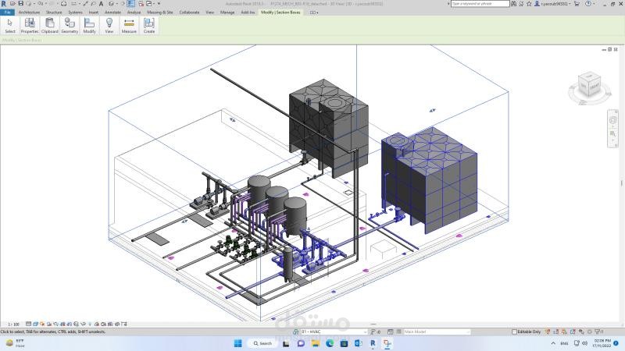This screenshot has width=625, height=351.
Task: Switch to the Systems tab
Action: pos(75,12)
